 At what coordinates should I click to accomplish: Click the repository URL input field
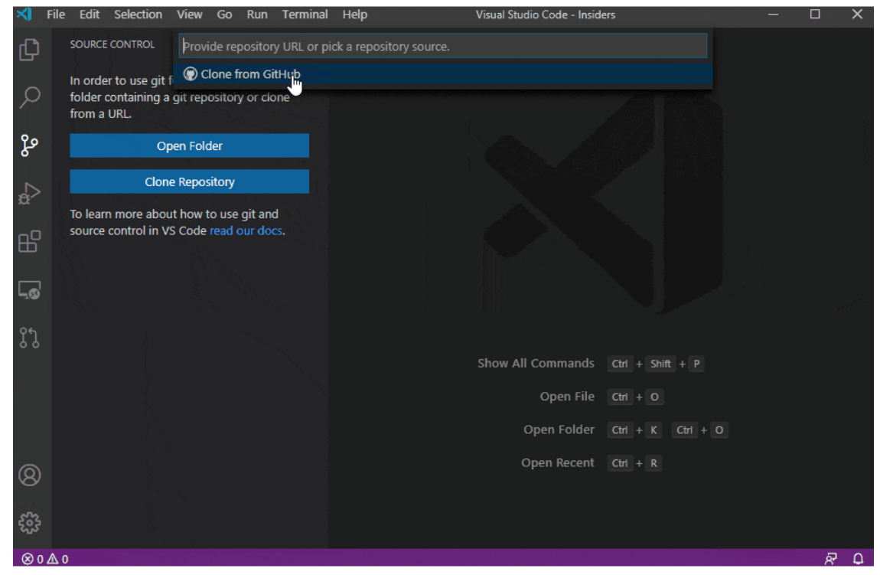pos(442,46)
